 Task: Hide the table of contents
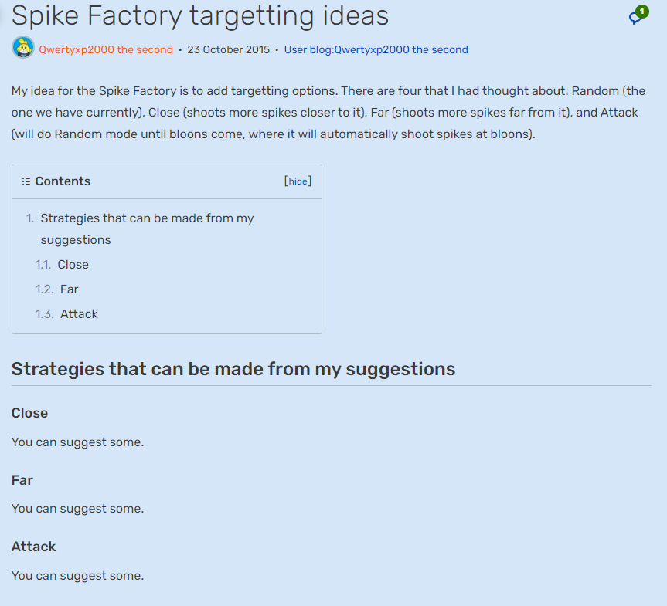coord(298,181)
